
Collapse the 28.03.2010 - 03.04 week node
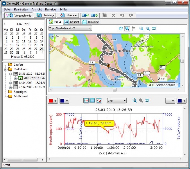[10, 74]
